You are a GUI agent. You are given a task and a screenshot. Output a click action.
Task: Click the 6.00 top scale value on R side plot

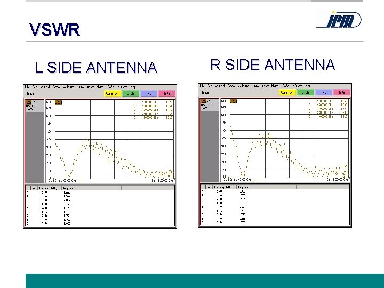coord(223,101)
